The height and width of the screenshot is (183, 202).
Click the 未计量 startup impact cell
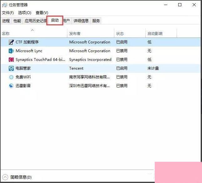tap(153, 68)
